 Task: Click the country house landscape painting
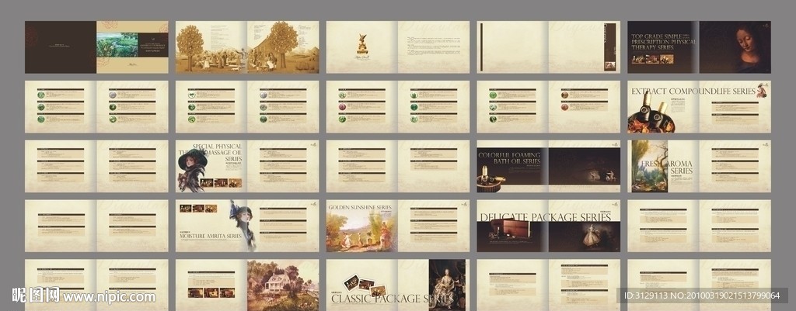pos(283,285)
